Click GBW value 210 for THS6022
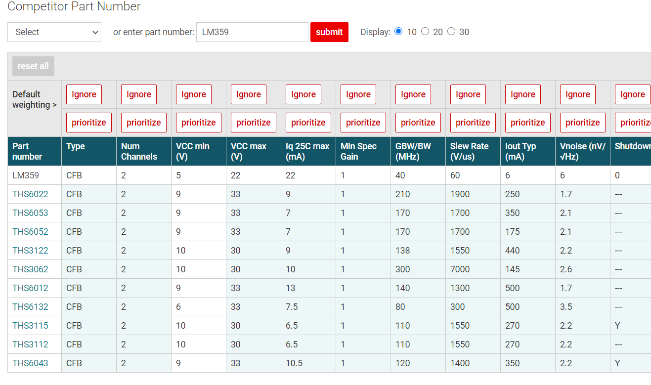651x385 pixels. 403,194
